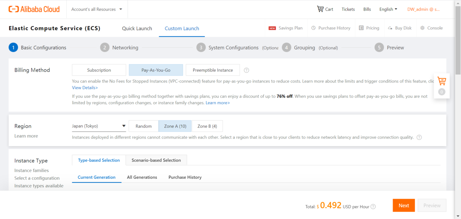Click step 1 Basic Configurations circle

(x=13, y=48)
